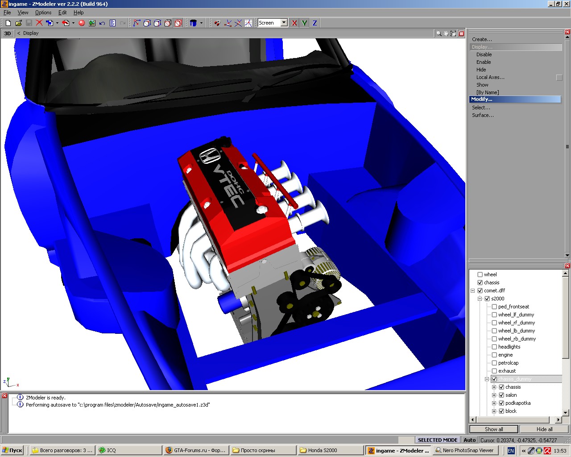The width and height of the screenshot is (571, 457).
Task: Open the Help menu
Action: [79, 12]
